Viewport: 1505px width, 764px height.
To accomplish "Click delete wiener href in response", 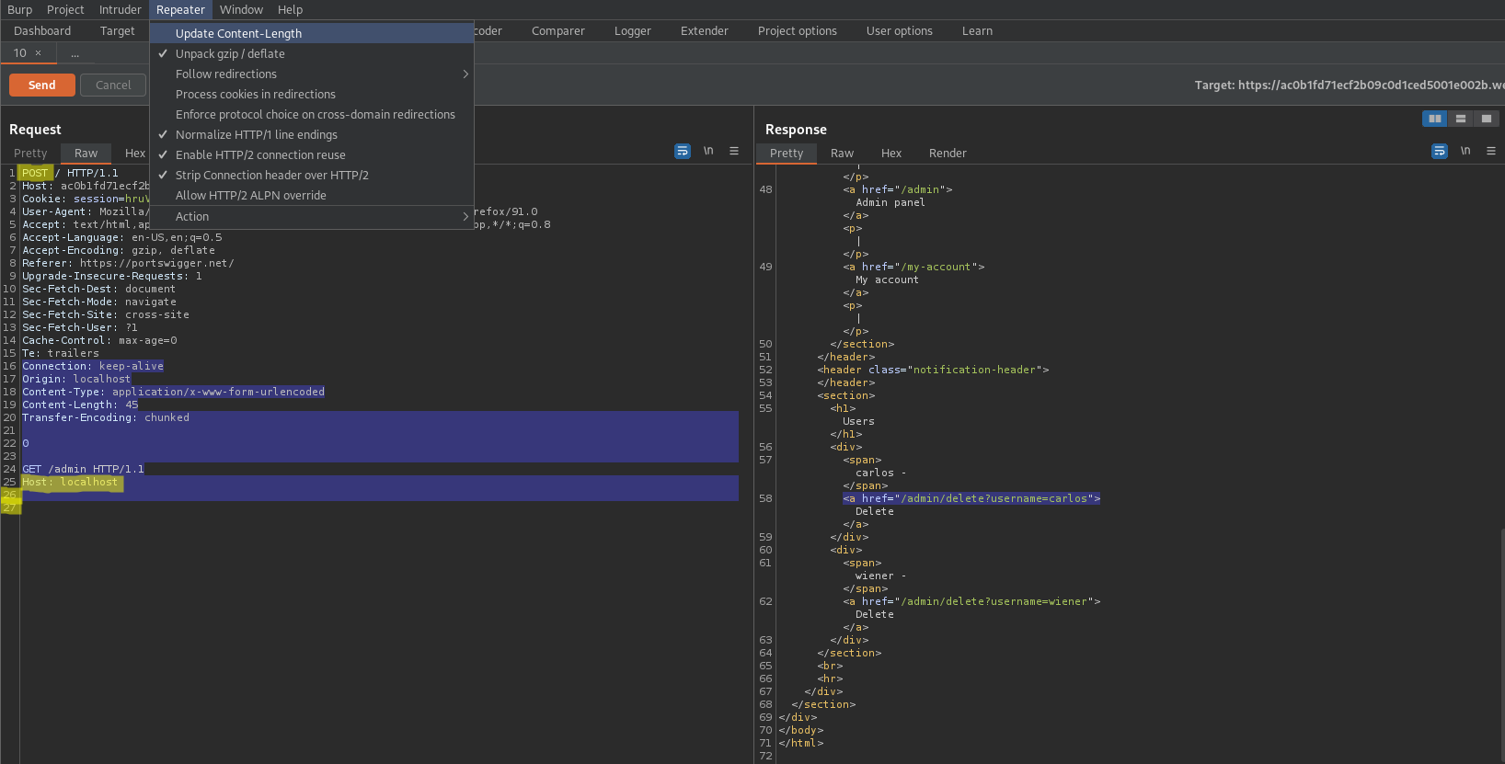I will [971, 601].
